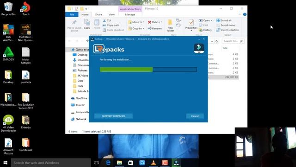The height and width of the screenshot is (167, 296).
Task: Click Select all in Explorer ribbon
Action: tap(224, 20)
